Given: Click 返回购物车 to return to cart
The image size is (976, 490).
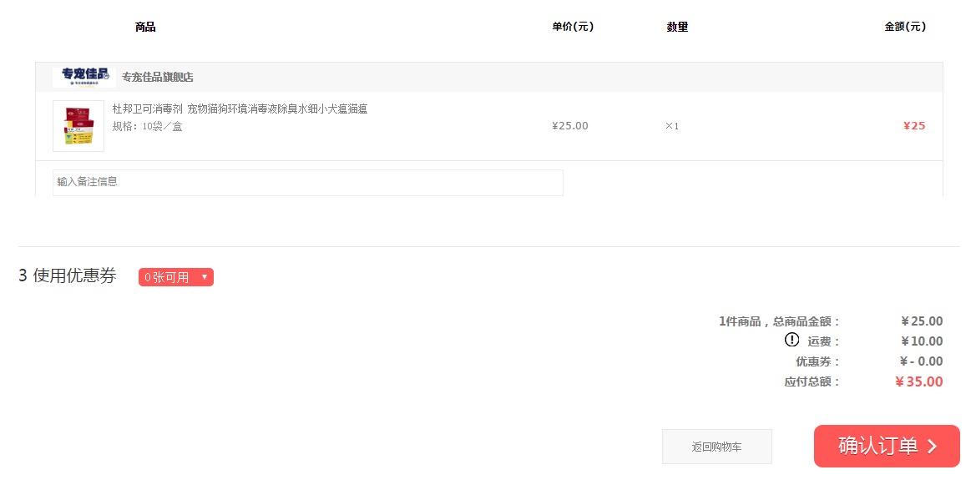Looking at the screenshot, I should (x=716, y=447).
